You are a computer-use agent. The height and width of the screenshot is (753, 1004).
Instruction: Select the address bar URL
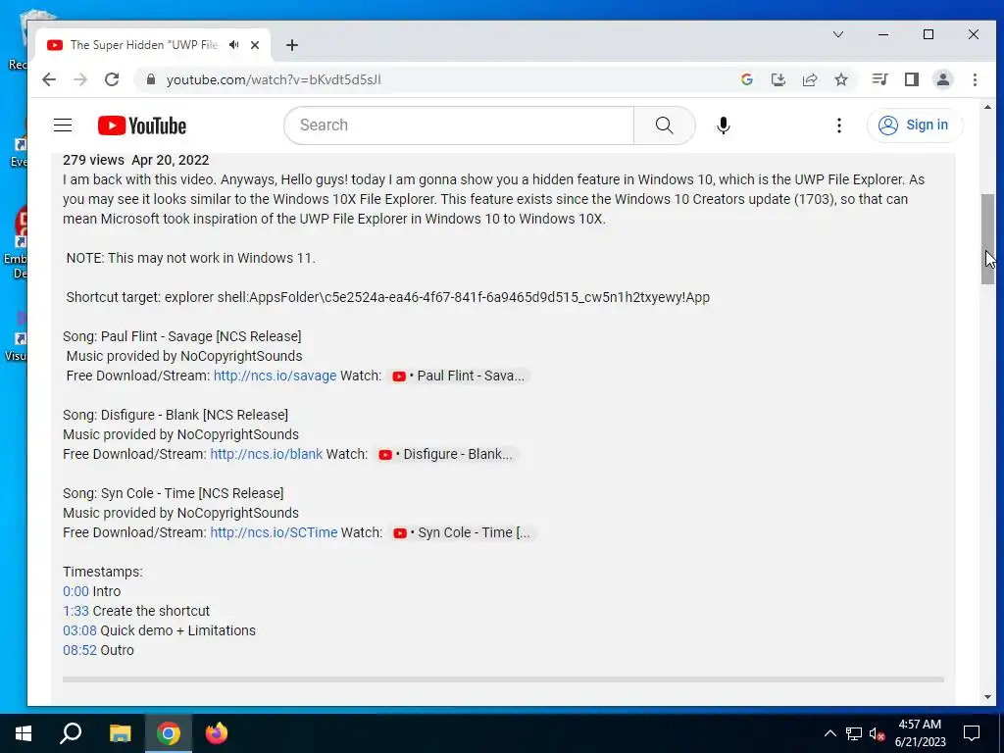click(274, 80)
